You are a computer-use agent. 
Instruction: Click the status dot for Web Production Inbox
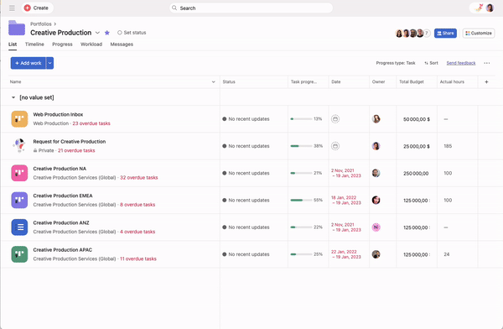pyautogui.click(x=224, y=119)
